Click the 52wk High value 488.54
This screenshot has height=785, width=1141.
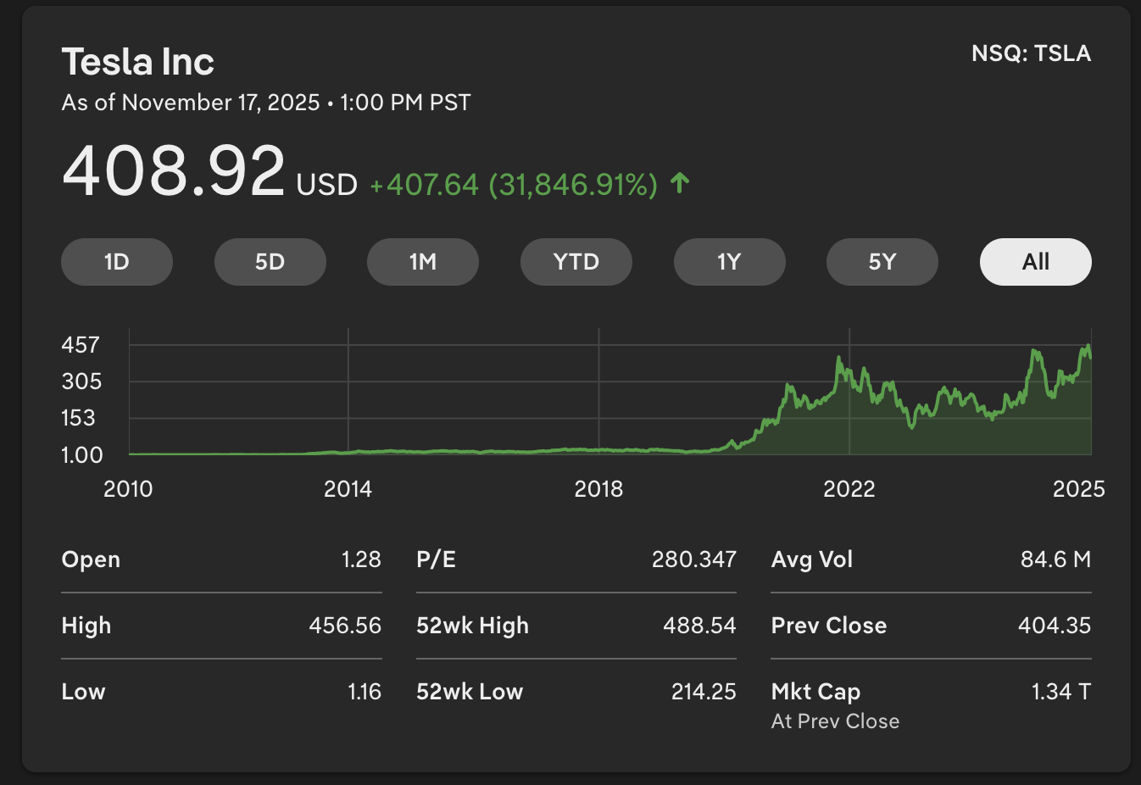(x=699, y=626)
